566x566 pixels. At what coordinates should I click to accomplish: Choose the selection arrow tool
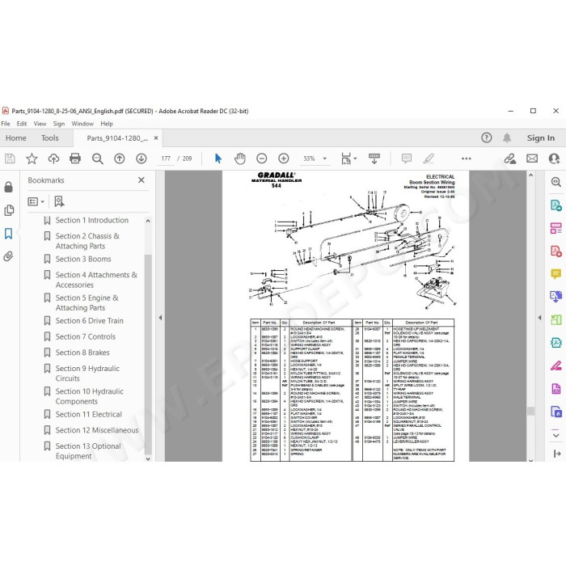tap(218, 158)
